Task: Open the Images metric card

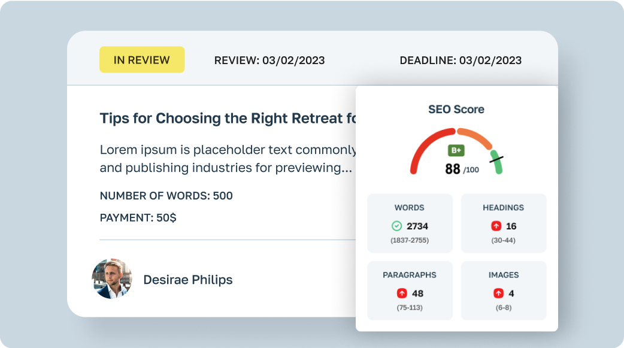Action: click(x=503, y=290)
